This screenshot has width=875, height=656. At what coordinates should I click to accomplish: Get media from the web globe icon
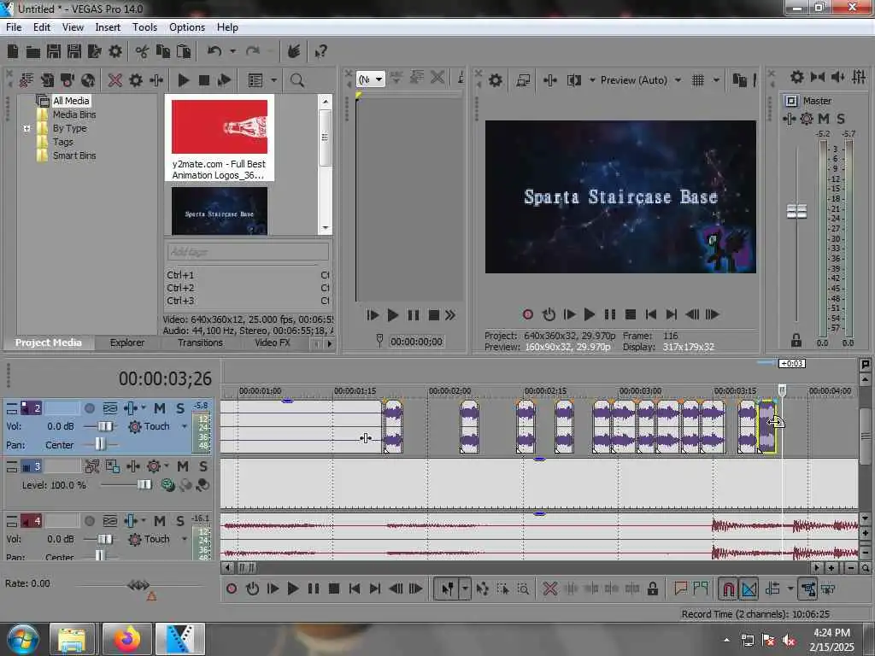88,80
